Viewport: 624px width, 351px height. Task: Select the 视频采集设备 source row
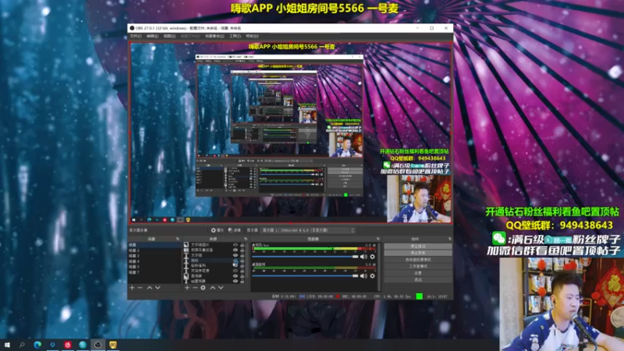pos(214,250)
